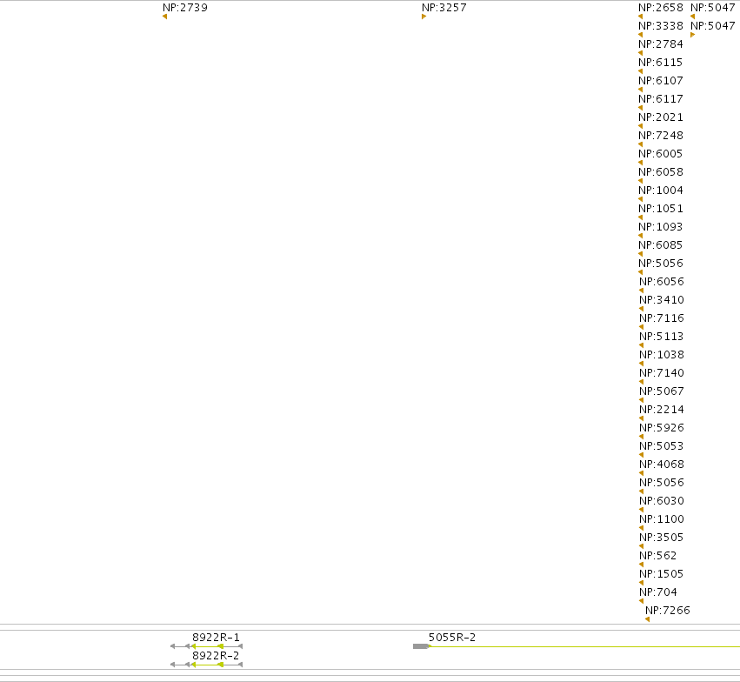Pick the NP:5113 label
The image size is (740, 682).
(x=662, y=337)
